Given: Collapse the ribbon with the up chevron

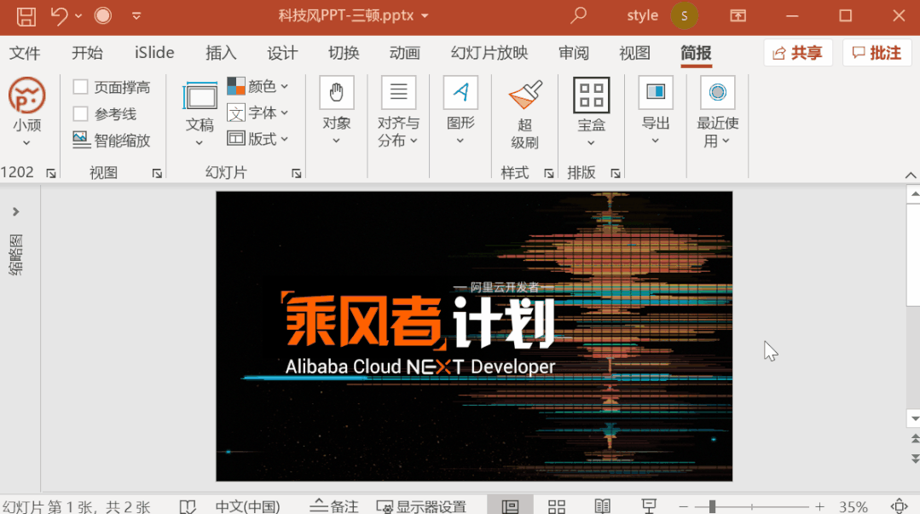Looking at the screenshot, I should pyautogui.click(x=910, y=175).
